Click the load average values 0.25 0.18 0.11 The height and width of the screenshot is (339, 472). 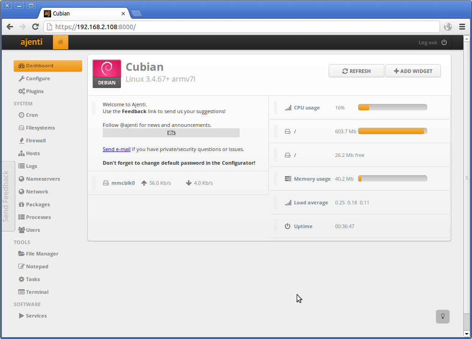352,203
